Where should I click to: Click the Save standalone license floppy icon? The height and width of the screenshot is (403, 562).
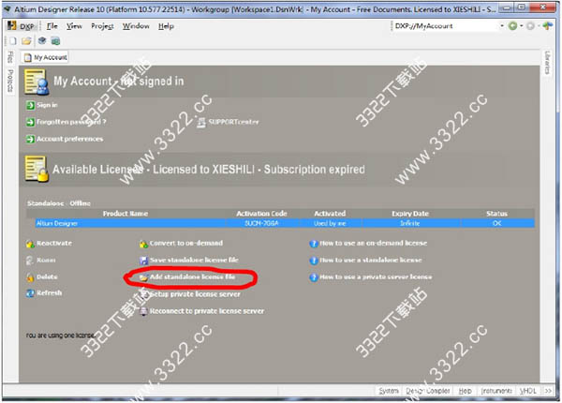[143, 261]
